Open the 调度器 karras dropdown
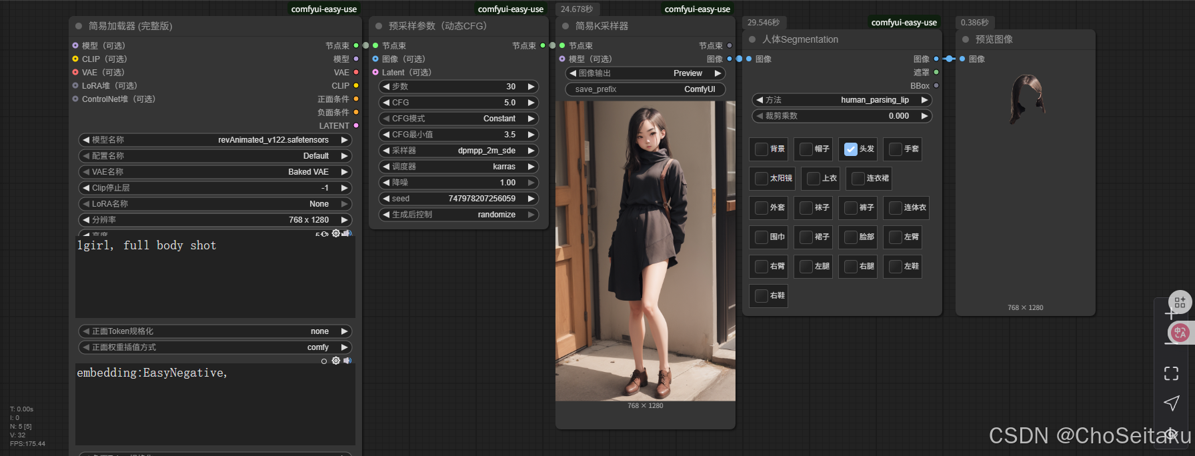The image size is (1195, 456). [x=459, y=167]
